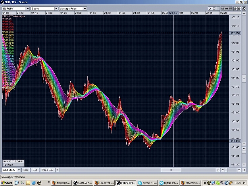The image size is (248, 186).
Task: Click the 22:04:01 crosshair time label
Action: point(174,13)
